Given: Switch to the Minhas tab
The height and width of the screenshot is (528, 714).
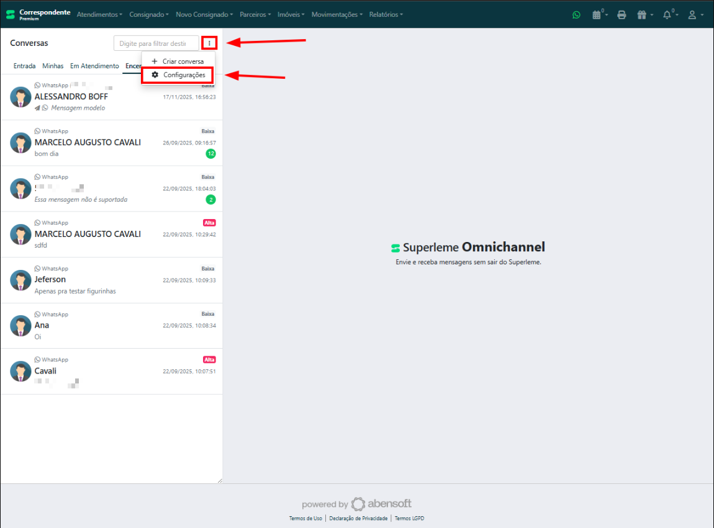Looking at the screenshot, I should click(53, 66).
